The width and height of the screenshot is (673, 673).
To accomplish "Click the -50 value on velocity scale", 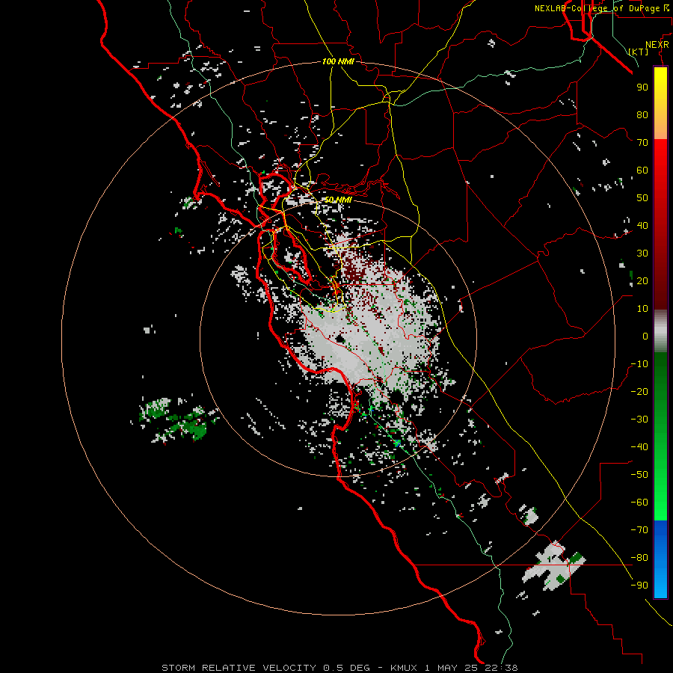I will [639, 475].
